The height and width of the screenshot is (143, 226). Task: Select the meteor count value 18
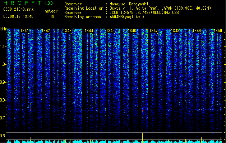click(x=52, y=16)
